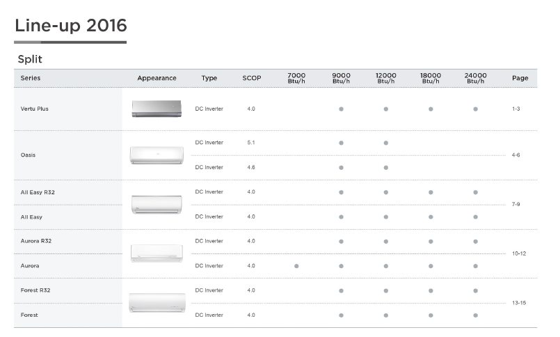Screen dimensions: 560x337
Task: Select the SCOP column header
Action: click(x=252, y=78)
